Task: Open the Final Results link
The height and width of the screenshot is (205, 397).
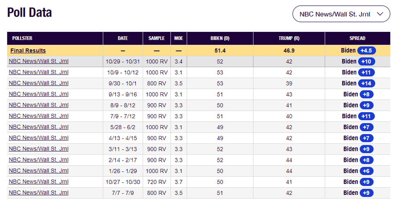Action: (28, 50)
